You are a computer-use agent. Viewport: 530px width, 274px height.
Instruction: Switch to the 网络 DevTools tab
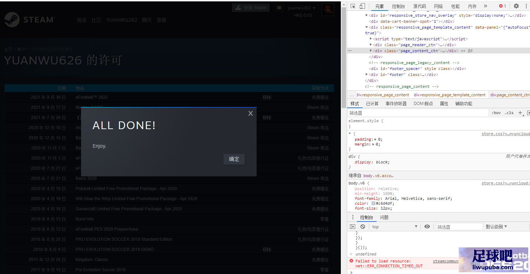[438, 6]
